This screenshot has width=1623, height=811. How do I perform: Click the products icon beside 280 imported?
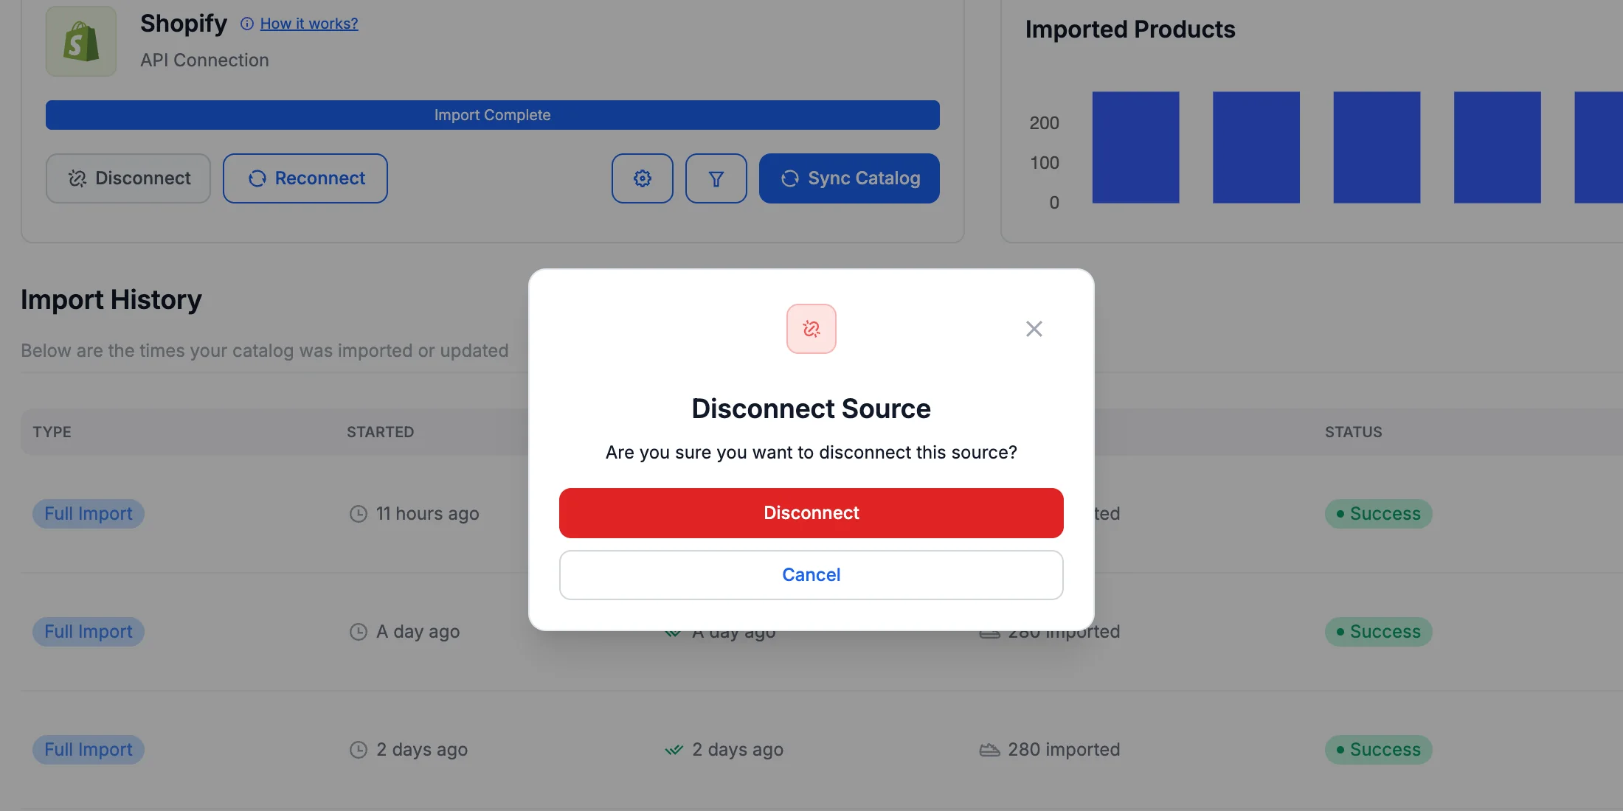989,750
